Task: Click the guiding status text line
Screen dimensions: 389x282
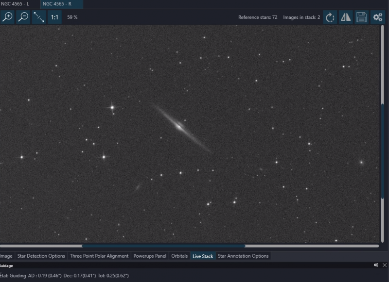Action: click(x=64, y=276)
